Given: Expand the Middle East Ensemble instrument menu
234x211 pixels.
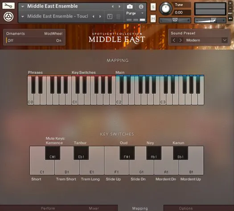Looking at the screenshot, I should tap(23, 6).
